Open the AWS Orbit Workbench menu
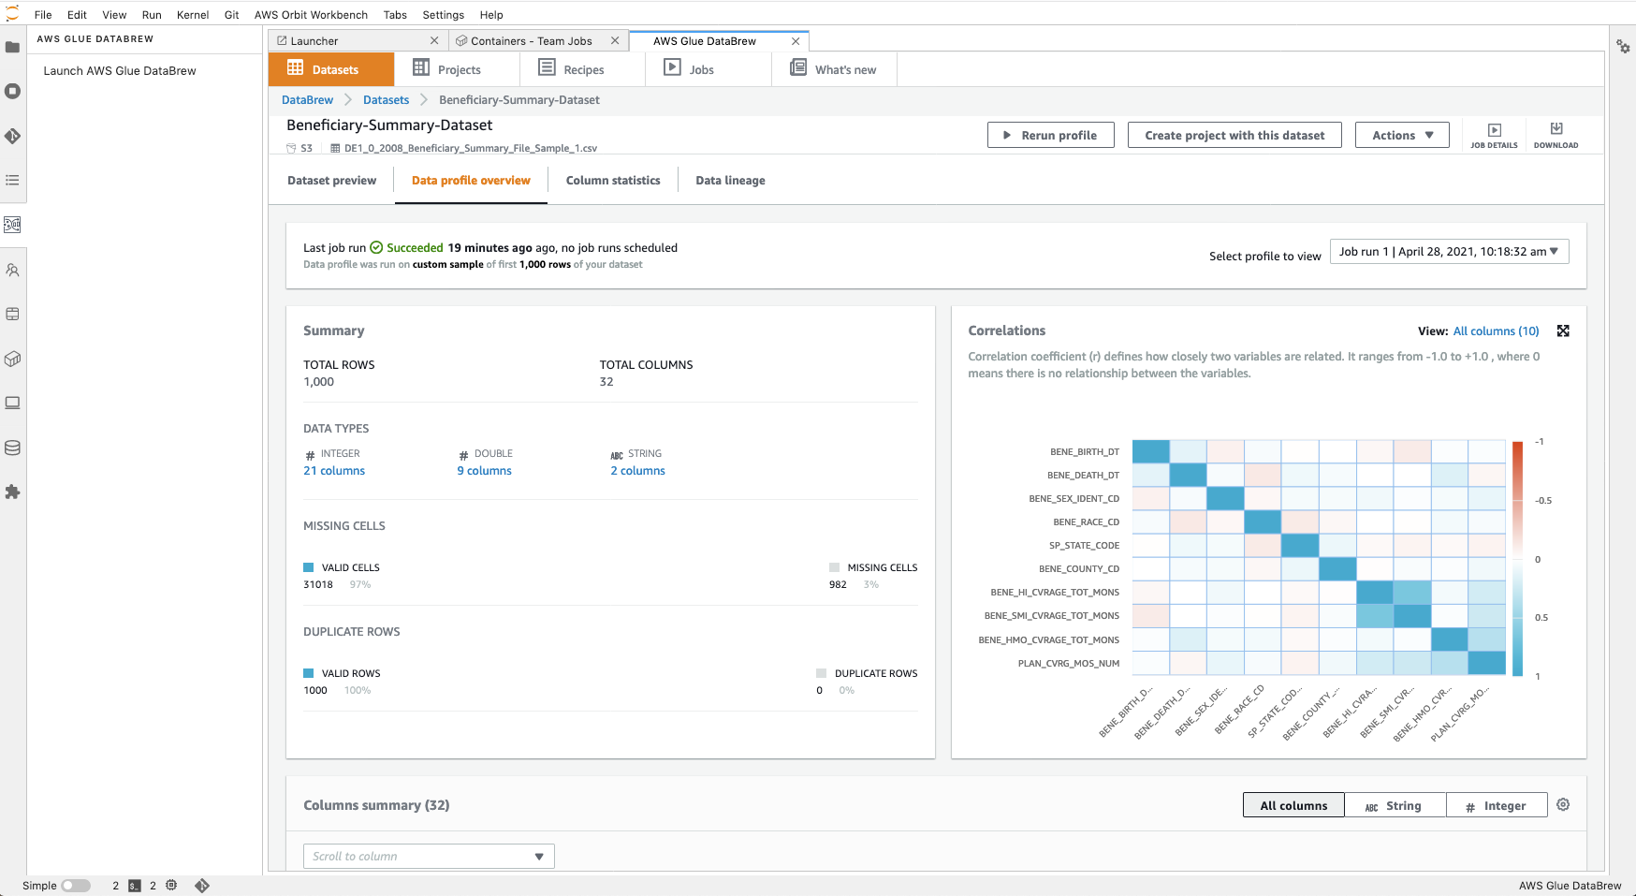This screenshot has width=1636, height=896. tap(311, 15)
